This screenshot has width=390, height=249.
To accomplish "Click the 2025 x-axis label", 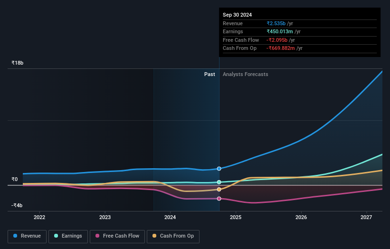I will tap(236, 217).
